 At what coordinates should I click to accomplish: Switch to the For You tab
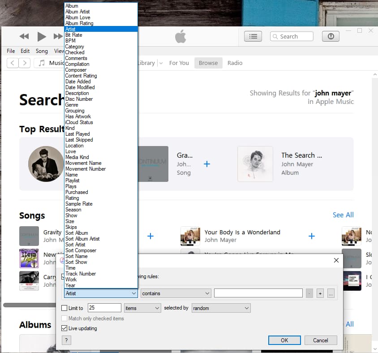[179, 63]
